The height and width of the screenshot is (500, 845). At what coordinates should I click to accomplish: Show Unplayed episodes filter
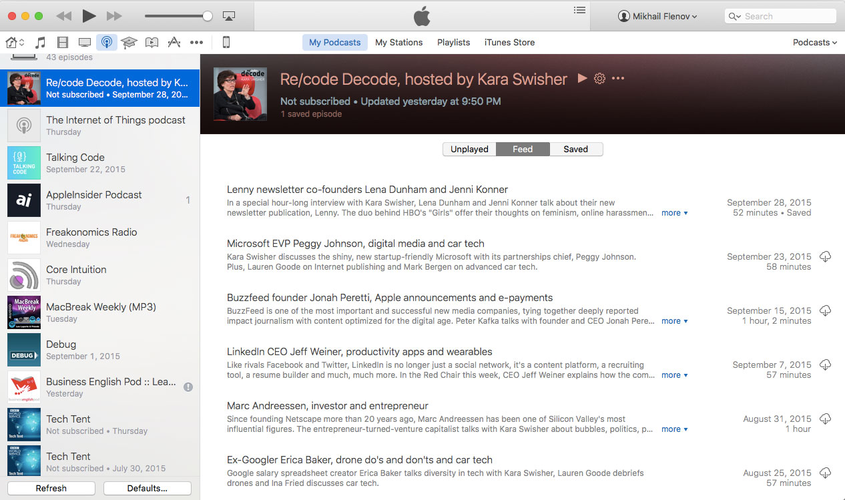[470, 149]
